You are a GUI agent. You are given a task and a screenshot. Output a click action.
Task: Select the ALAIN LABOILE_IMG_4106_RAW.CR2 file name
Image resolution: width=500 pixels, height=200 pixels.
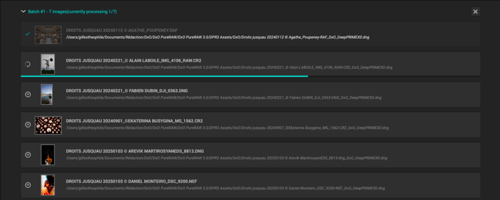(134, 60)
